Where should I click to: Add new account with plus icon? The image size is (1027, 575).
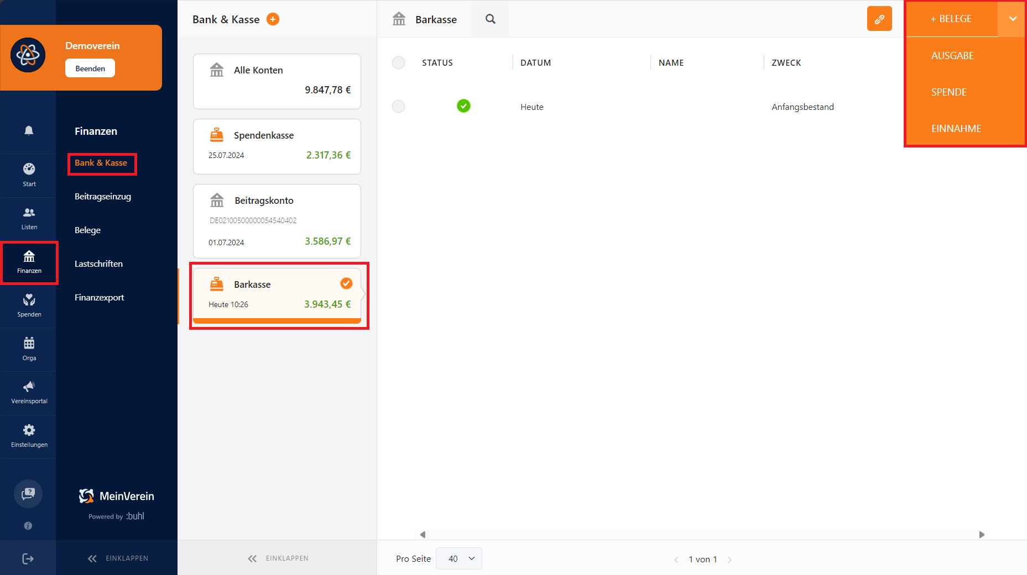[x=273, y=19]
